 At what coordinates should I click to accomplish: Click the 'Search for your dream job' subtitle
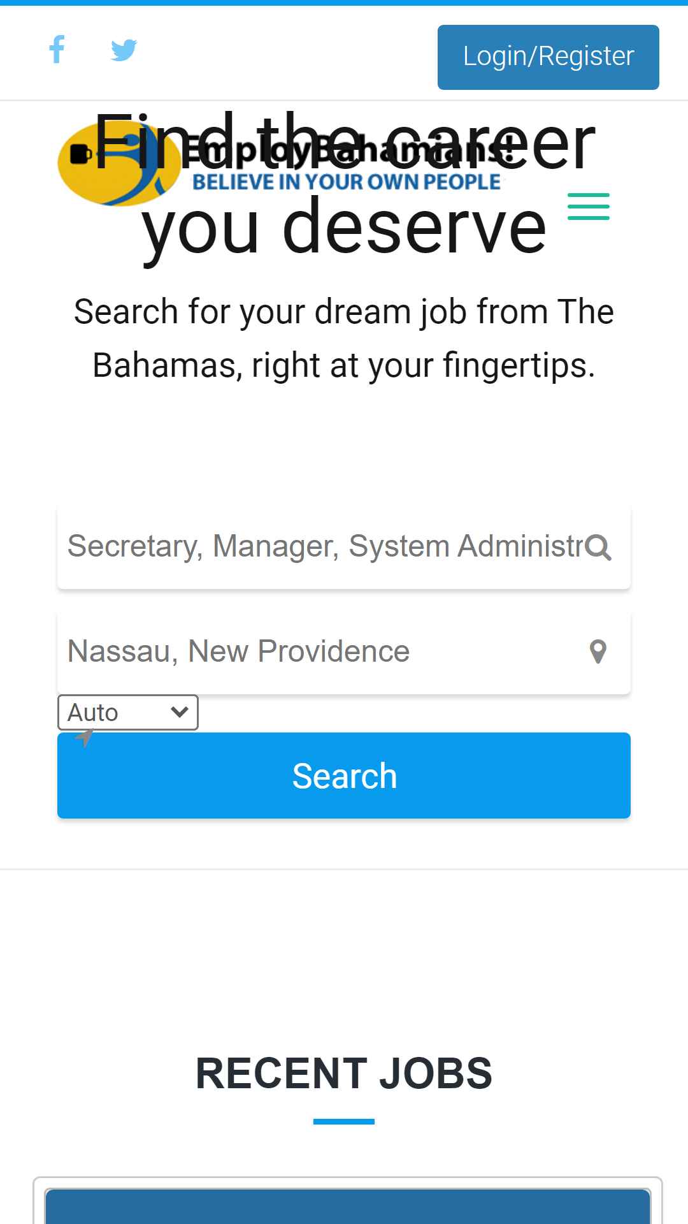[x=344, y=339]
